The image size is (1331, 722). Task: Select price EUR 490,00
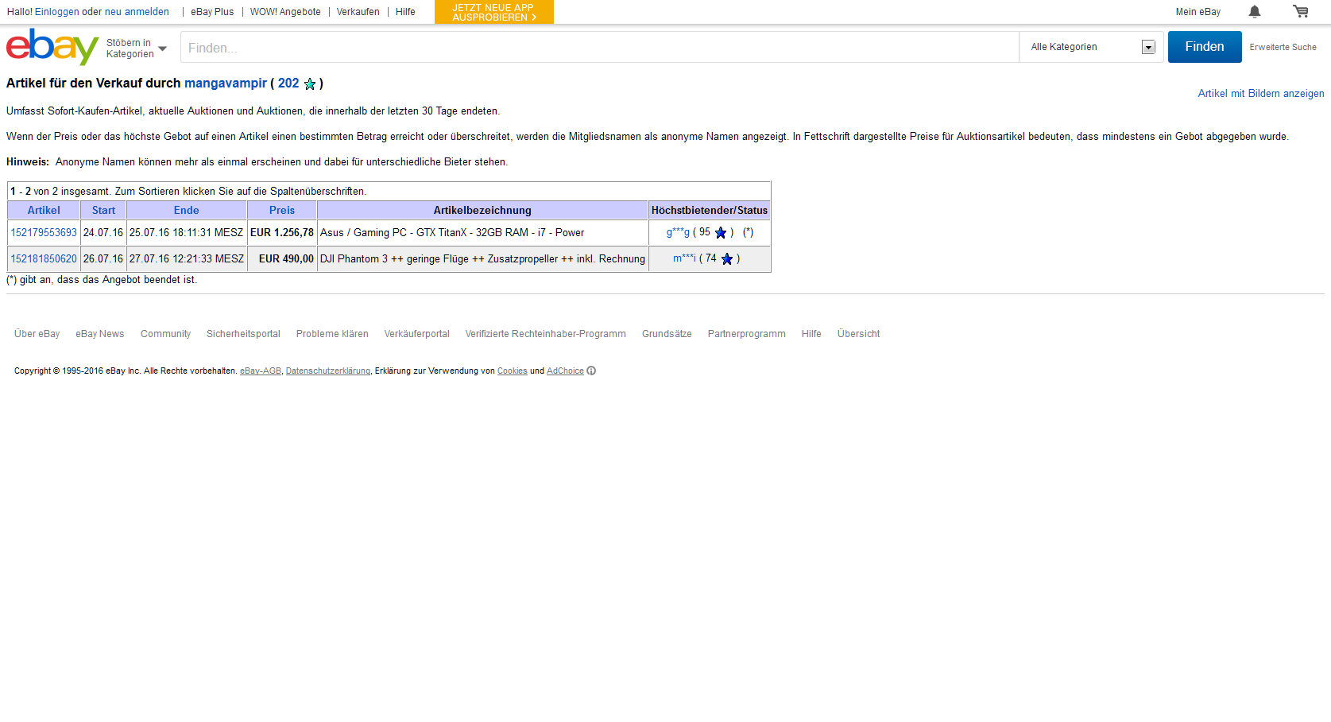click(x=286, y=258)
